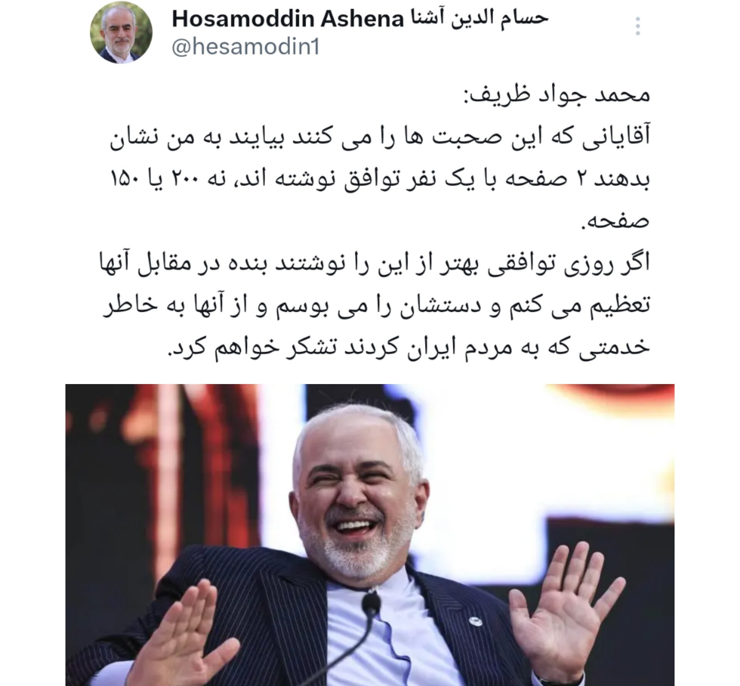Click the line starting with اگر روزی توافقی

(x=375, y=264)
